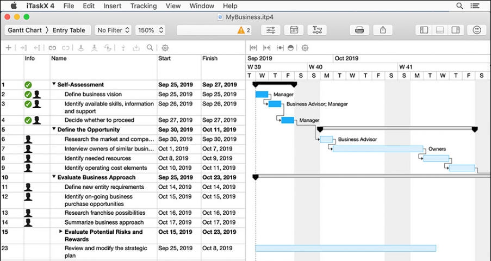Click the orange warning triangle icon
Image resolution: width=491 pixels, height=261 pixels.
(x=241, y=30)
